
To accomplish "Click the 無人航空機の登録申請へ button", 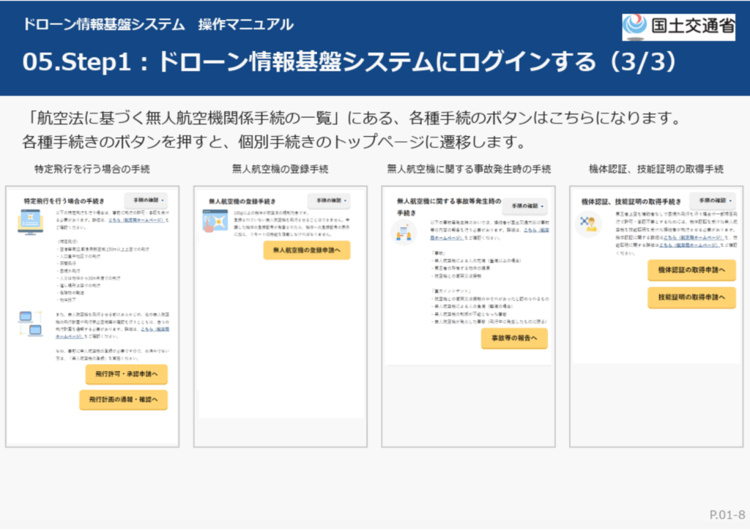I will coord(307,250).
